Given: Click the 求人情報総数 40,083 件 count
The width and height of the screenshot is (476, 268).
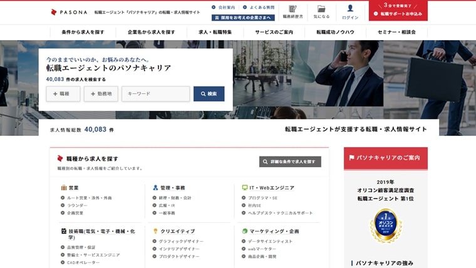Looking at the screenshot, I should coord(82,130).
